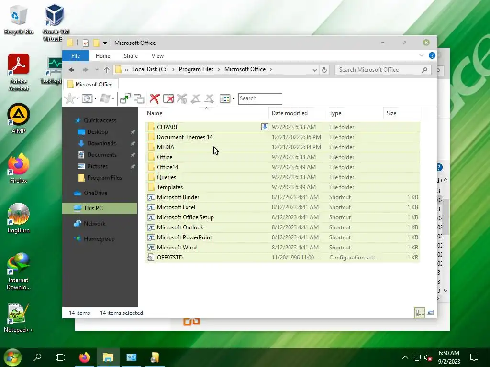Go up one folder level arrow
This screenshot has width=490, height=367.
coord(107,70)
